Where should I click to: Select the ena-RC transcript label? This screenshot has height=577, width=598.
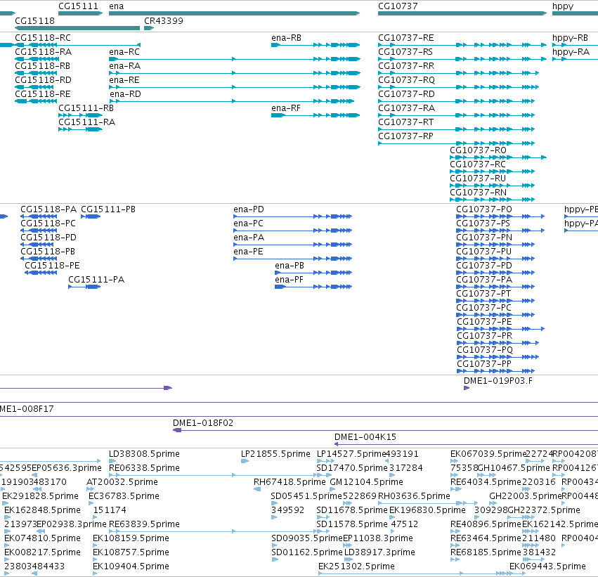coord(124,52)
